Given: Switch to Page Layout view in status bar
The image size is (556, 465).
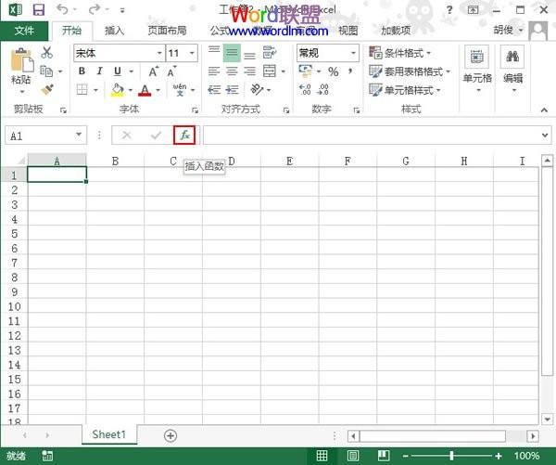Looking at the screenshot, I should click(x=353, y=456).
